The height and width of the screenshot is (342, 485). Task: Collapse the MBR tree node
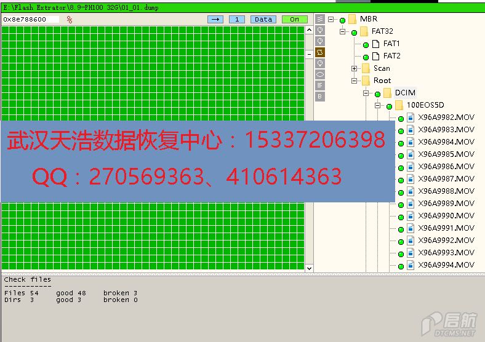pos(331,19)
